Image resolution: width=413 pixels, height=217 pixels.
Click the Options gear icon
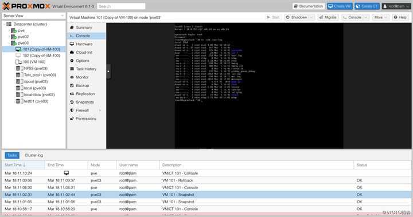pyautogui.click(x=72, y=61)
